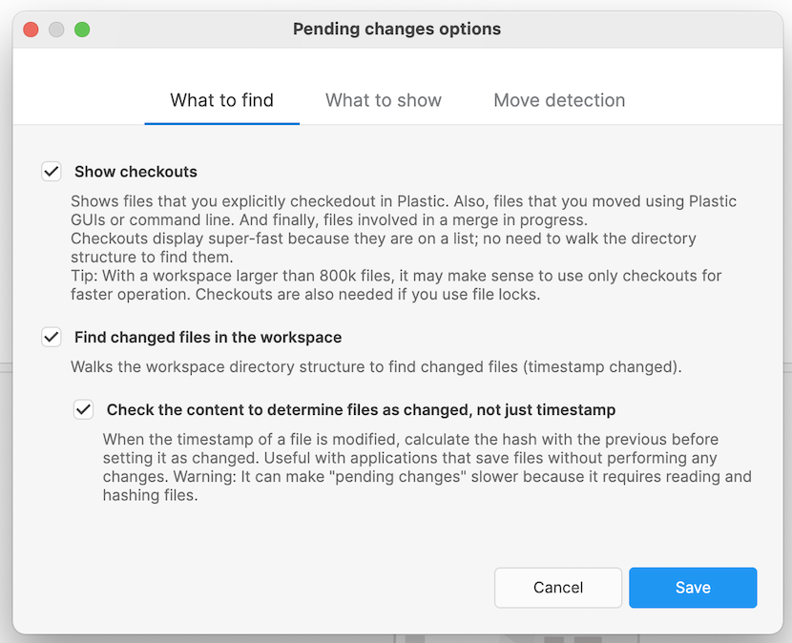Click the timestamp hash warning description text

tap(427, 467)
